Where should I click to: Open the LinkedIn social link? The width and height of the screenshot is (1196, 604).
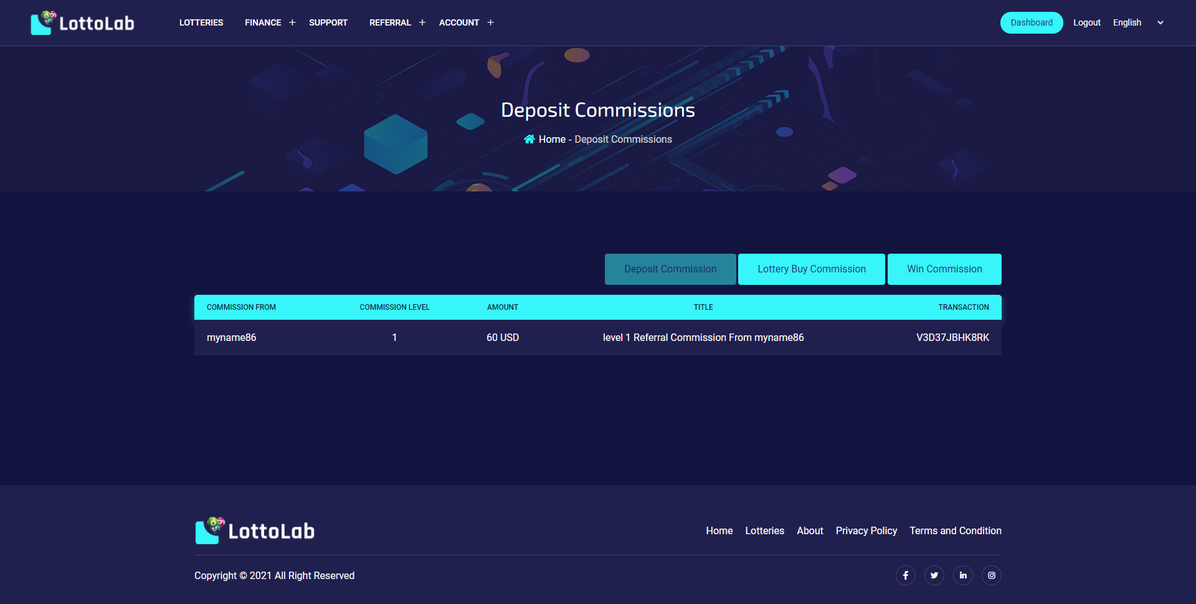[962, 575]
